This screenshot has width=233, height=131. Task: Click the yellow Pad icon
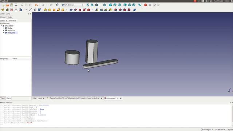coord(45,10)
